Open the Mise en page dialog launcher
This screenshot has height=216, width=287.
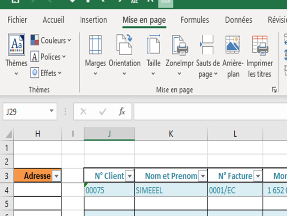[x=274, y=90]
